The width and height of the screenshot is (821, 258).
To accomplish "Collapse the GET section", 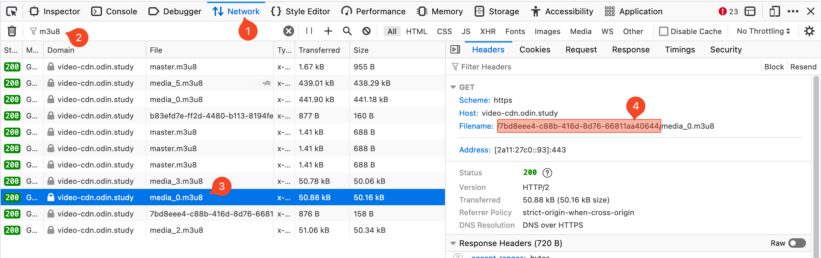I will (453, 87).
